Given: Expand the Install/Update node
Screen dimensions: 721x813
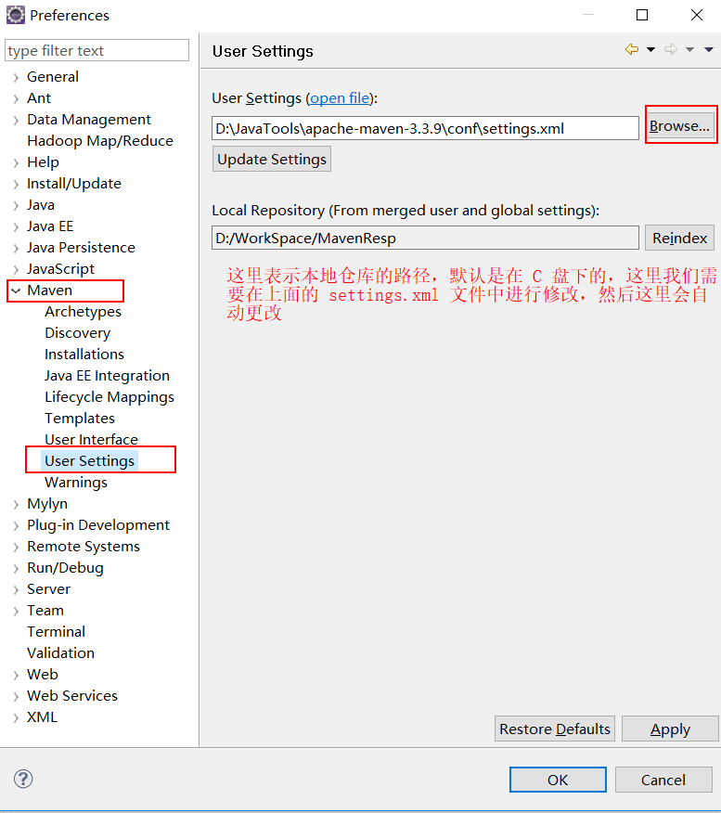Looking at the screenshot, I should pyautogui.click(x=16, y=184).
